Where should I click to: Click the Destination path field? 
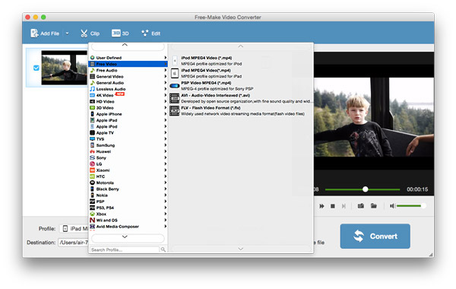pos(73,242)
